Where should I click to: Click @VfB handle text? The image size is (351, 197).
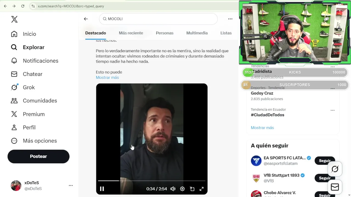pyautogui.click(x=269, y=181)
